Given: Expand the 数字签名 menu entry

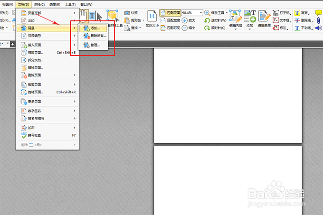Looking at the screenshot, I should tap(47, 111).
